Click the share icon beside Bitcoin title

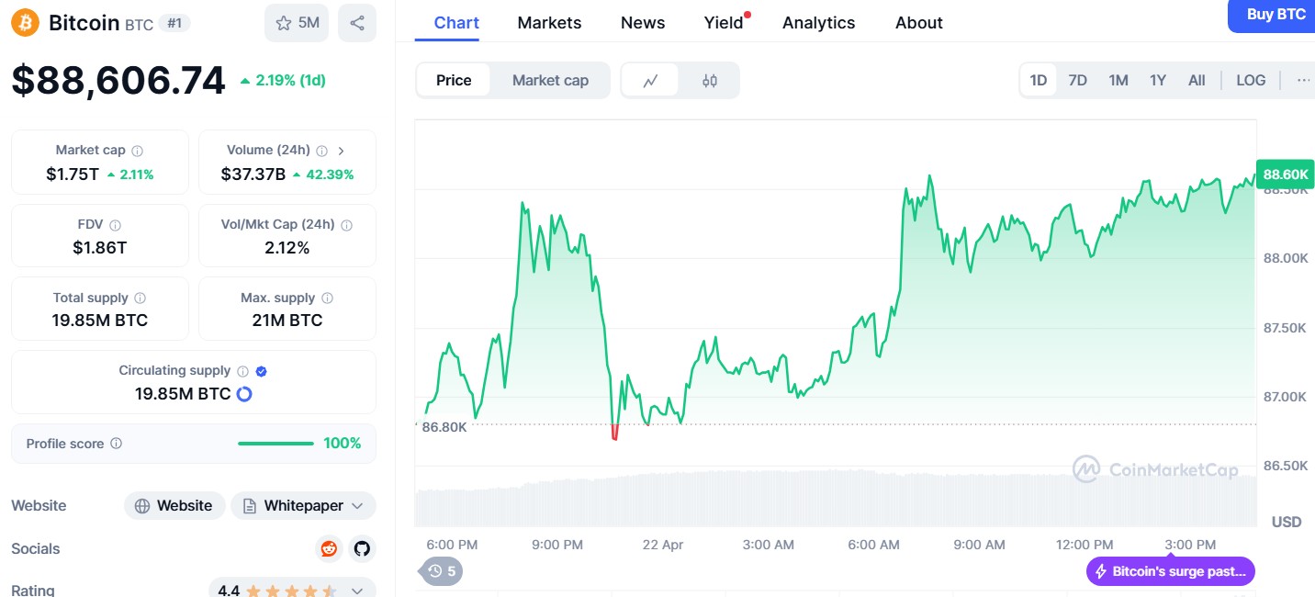[x=357, y=23]
